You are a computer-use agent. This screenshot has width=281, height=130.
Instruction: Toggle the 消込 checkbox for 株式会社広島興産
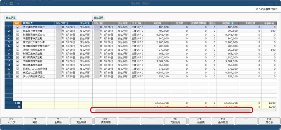(17, 73)
